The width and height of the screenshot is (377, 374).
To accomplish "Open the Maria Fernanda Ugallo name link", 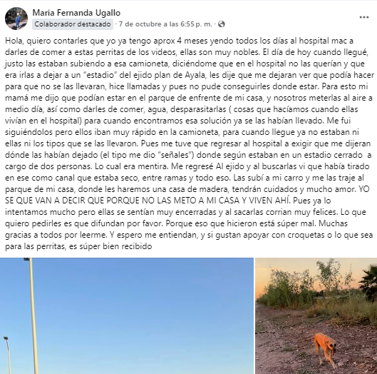I will tap(76, 13).
